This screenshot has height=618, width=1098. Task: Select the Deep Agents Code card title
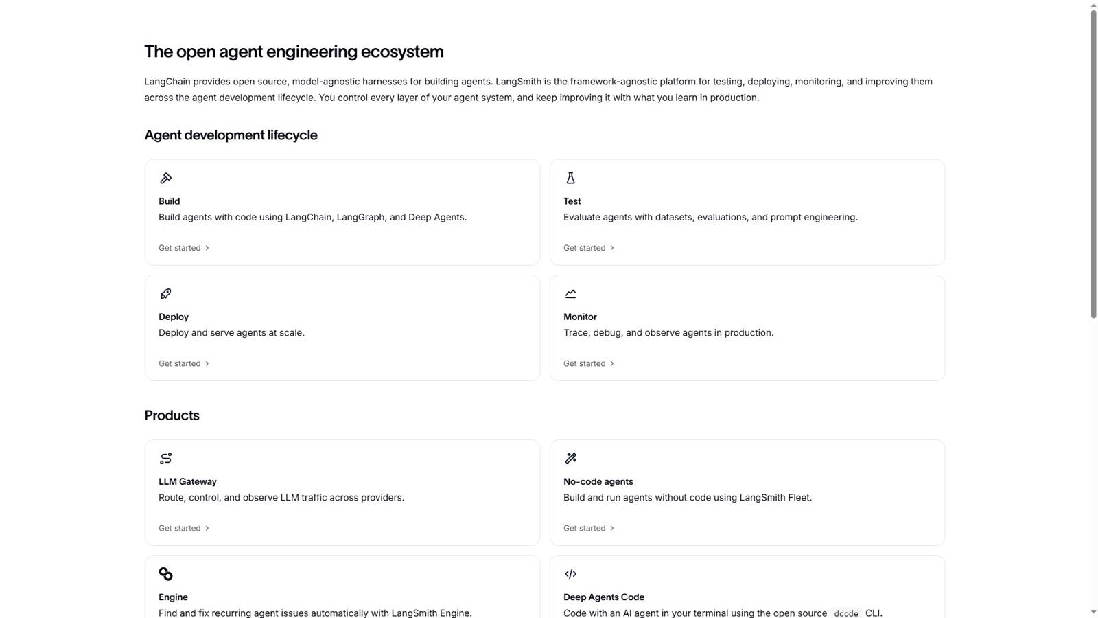604,597
